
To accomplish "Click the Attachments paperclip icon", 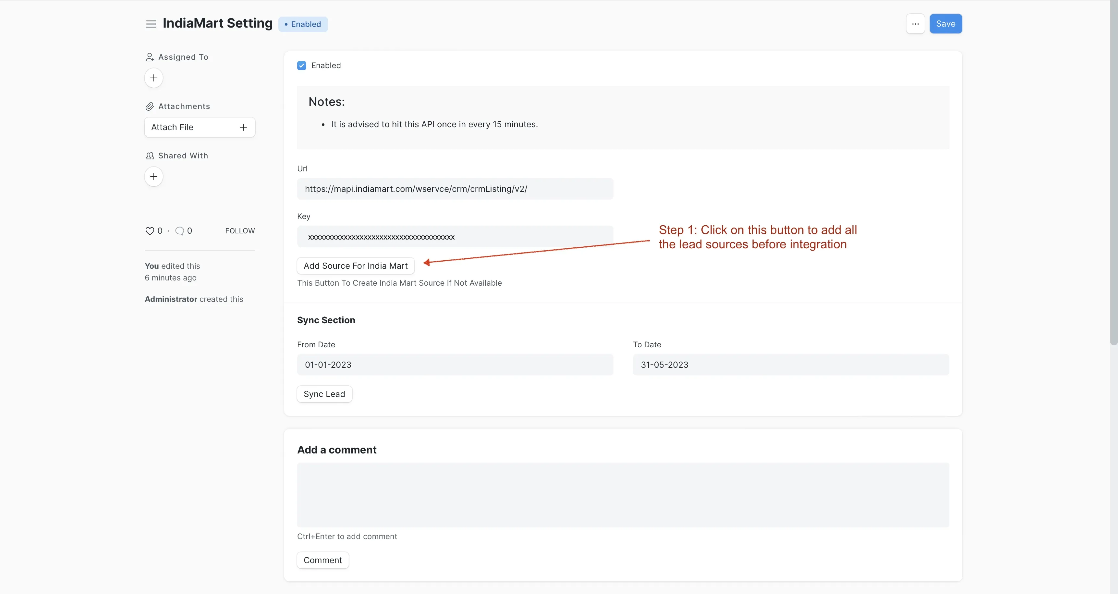I will (x=150, y=106).
